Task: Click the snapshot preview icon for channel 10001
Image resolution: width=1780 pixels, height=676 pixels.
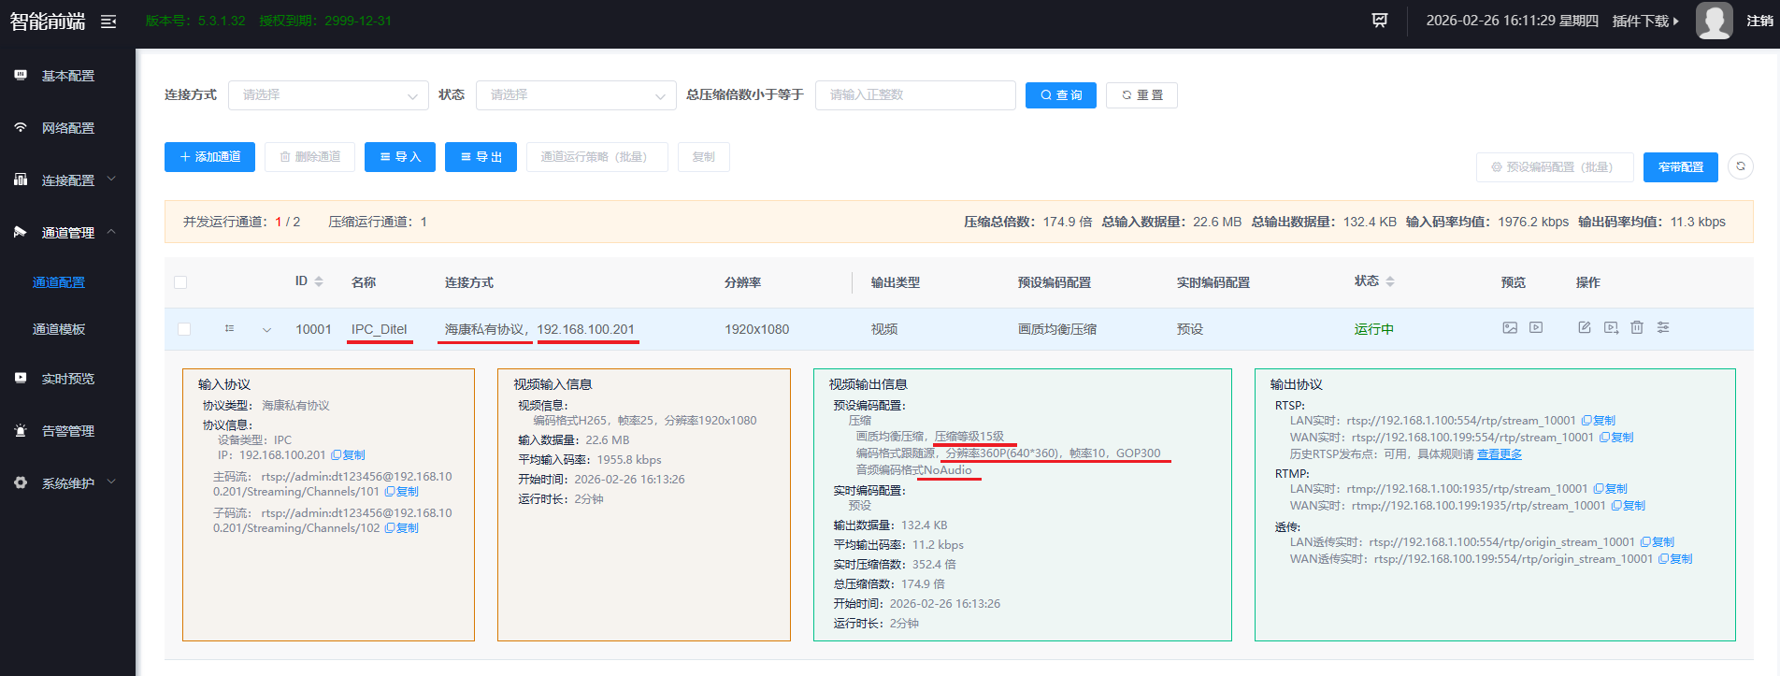Action: tap(1510, 328)
